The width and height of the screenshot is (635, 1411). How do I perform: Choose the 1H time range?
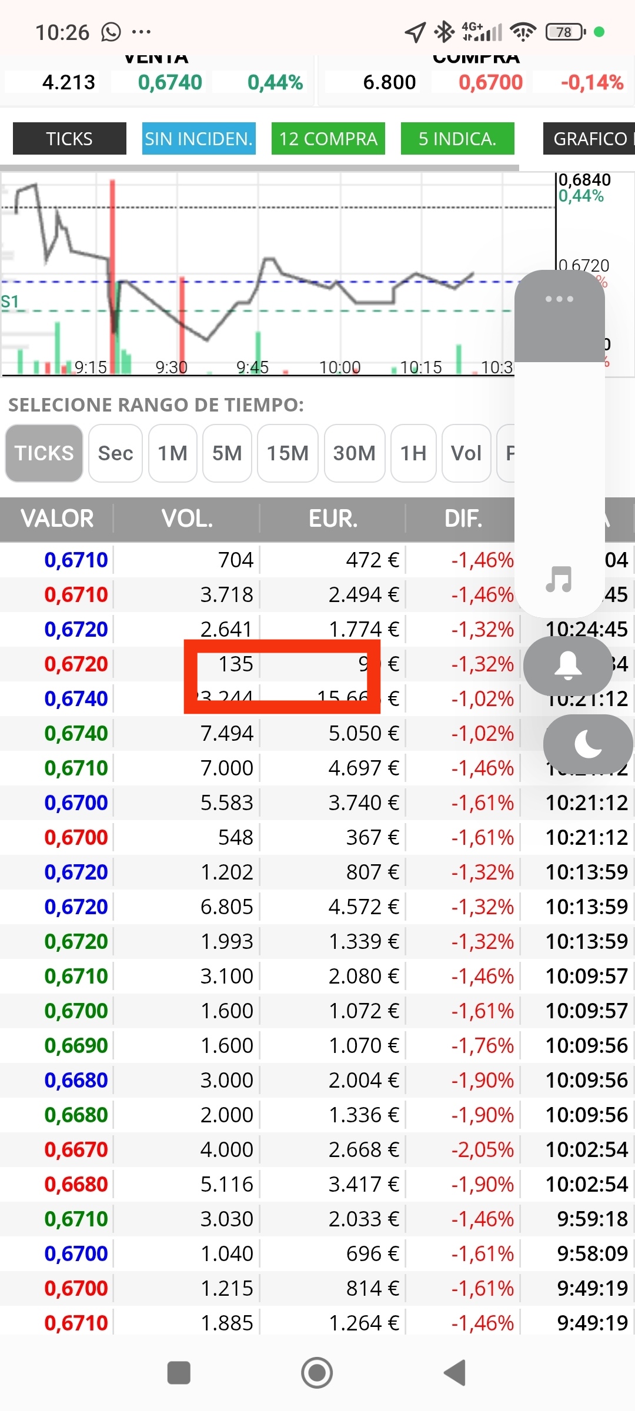point(413,453)
